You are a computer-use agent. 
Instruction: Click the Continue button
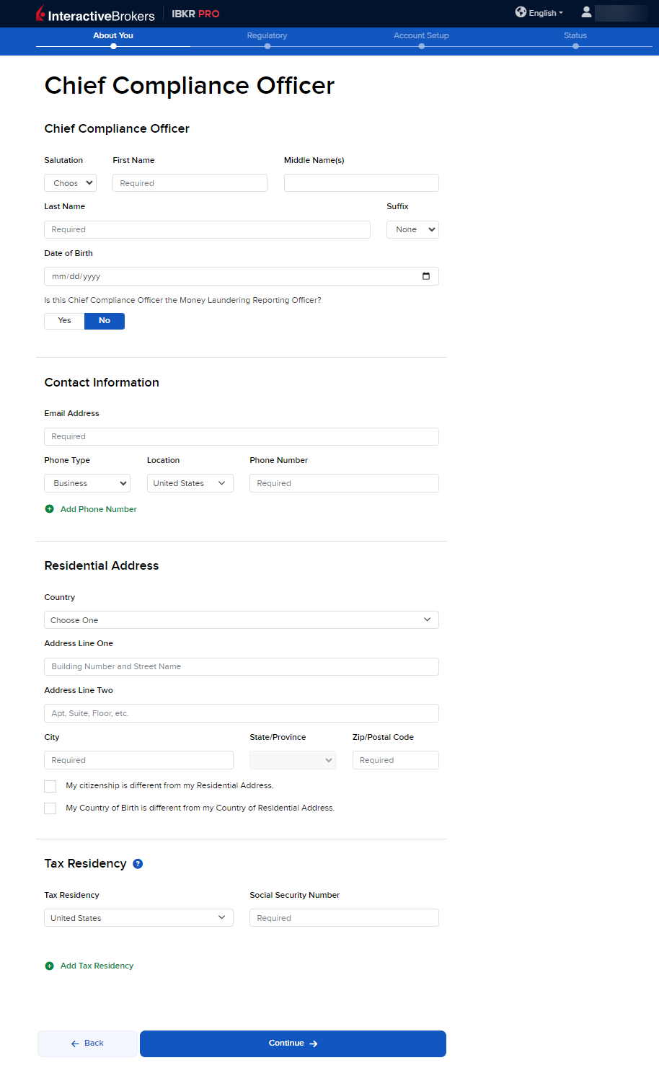pos(293,1044)
